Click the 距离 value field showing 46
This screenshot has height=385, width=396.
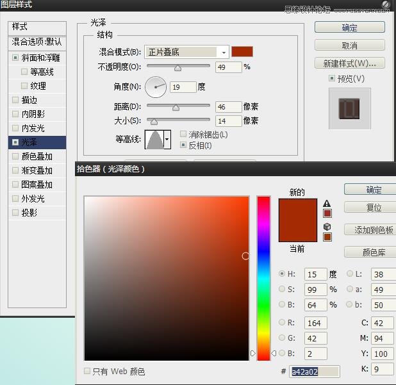tap(229, 107)
